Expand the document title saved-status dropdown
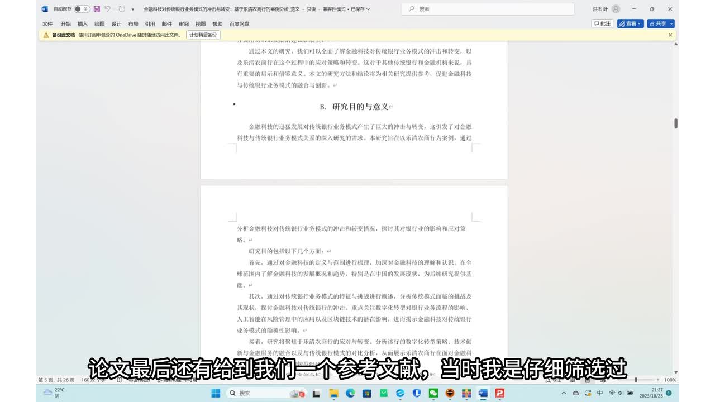The height and width of the screenshot is (402, 715). coord(368,9)
